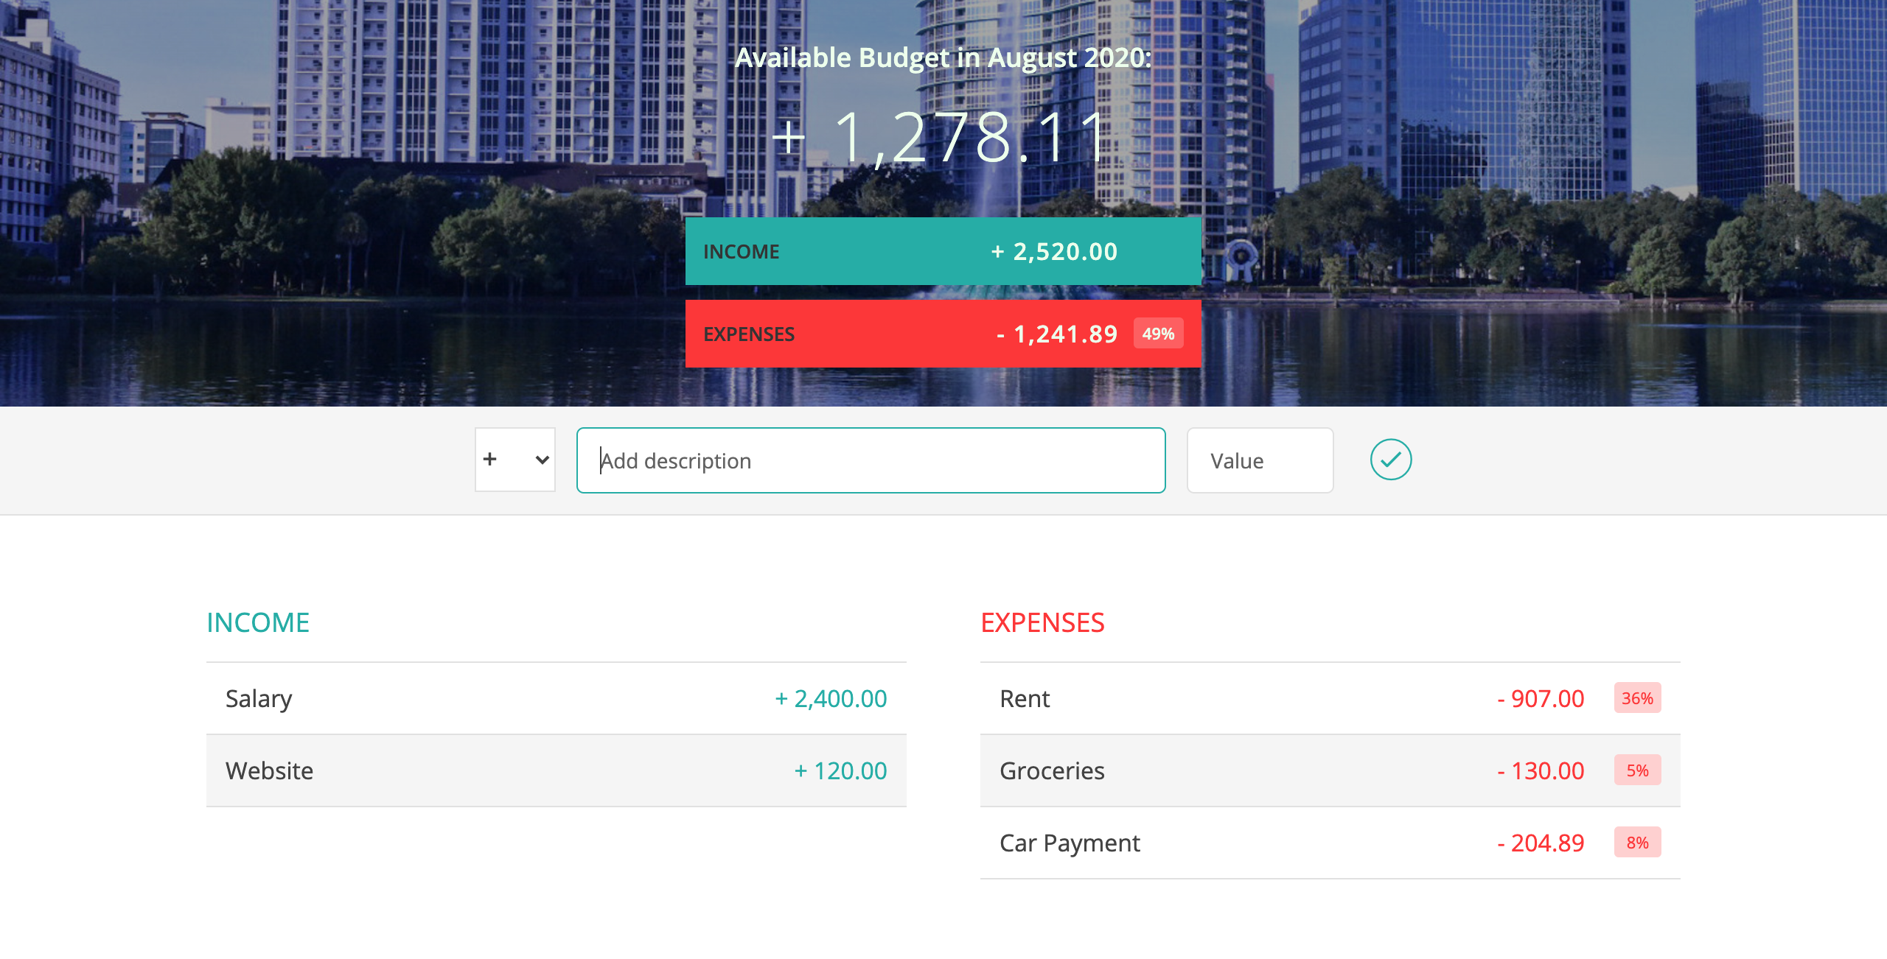The width and height of the screenshot is (1887, 959).
Task: Click the 8% badge for Car Payment
Action: 1636,843
